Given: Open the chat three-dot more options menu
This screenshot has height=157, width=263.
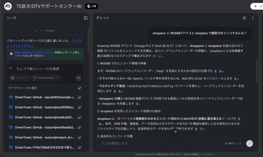Looking at the screenshot, I should tap(253, 18).
